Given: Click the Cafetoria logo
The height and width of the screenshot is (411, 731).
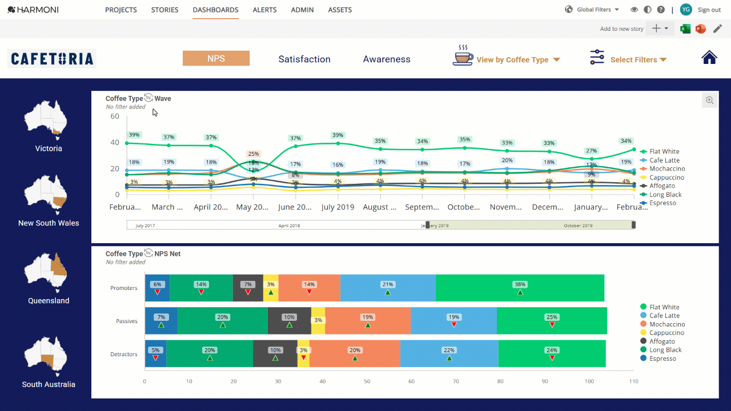Looking at the screenshot, I should click(52, 59).
